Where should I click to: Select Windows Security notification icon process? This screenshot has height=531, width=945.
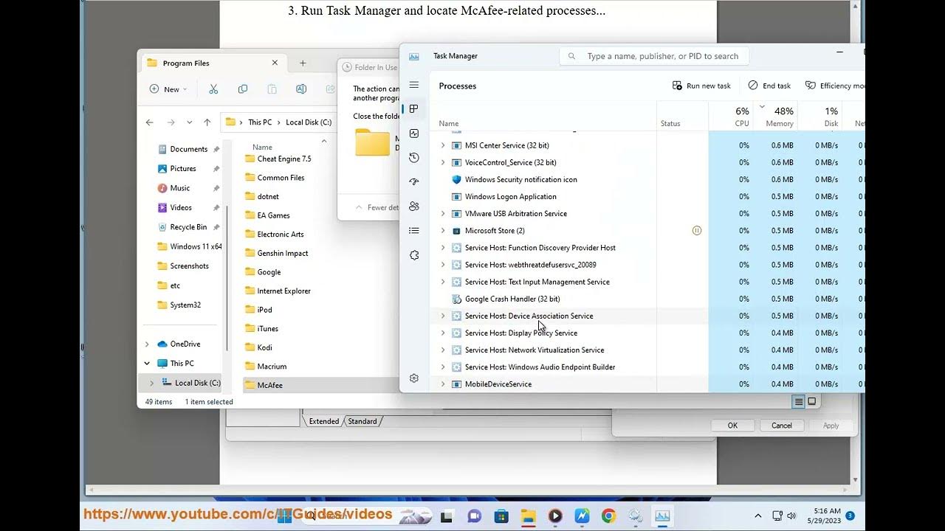[x=520, y=179]
